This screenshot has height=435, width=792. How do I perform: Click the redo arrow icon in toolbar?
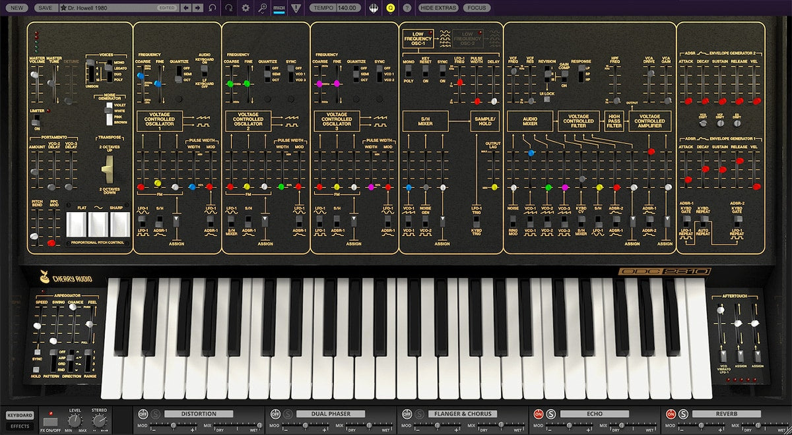pyautogui.click(x=228, y=8)
